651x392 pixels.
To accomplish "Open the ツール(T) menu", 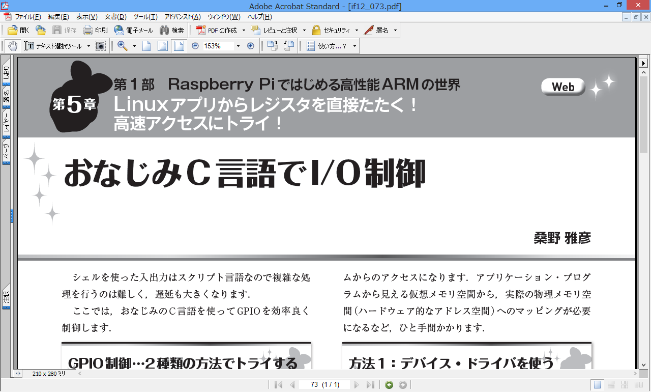I will 145,17.
